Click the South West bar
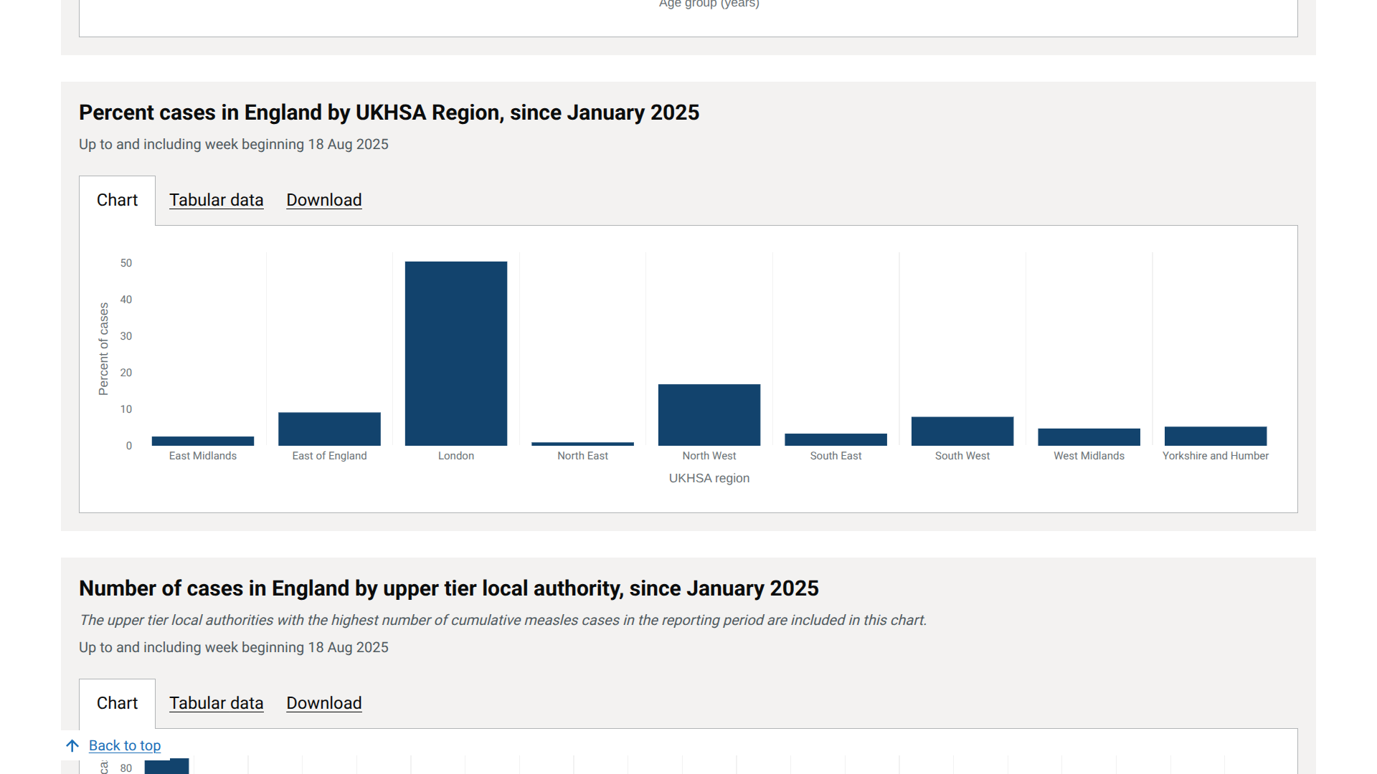 [962, 431]
